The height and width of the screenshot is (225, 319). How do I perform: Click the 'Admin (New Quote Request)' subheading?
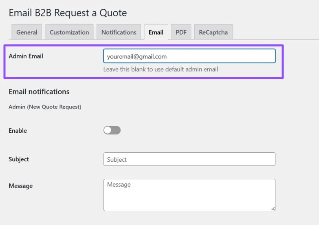point(45,107)
